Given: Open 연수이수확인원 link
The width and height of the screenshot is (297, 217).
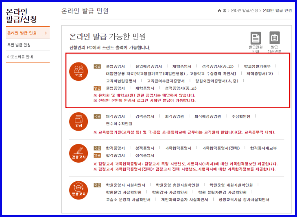Looking at the screenshot, I should coord(119,124).
